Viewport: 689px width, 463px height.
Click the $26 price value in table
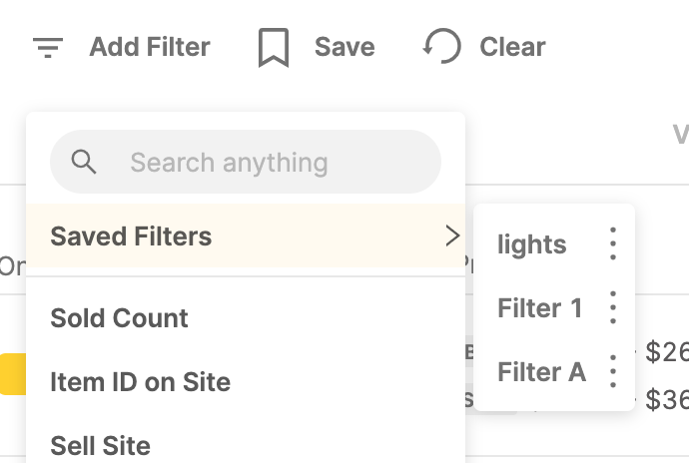[667, 352]
